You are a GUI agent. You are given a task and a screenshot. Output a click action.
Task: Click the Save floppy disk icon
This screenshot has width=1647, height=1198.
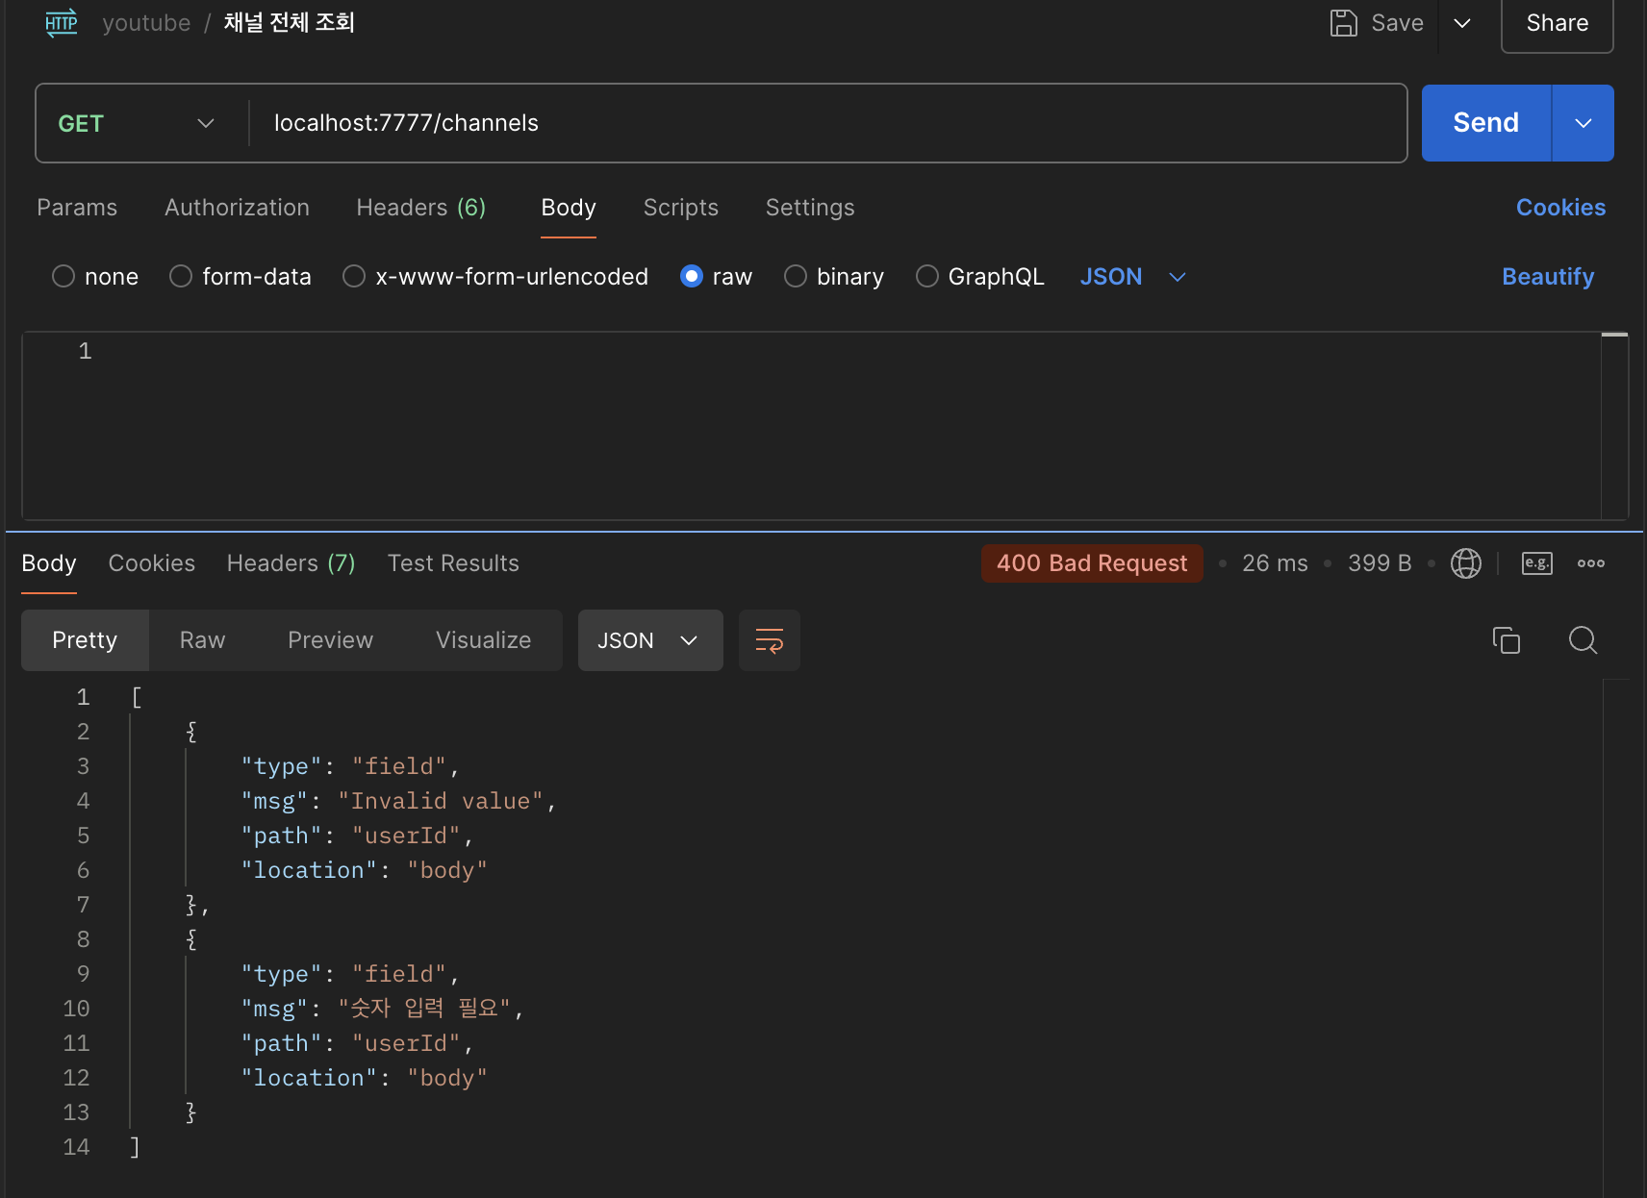pos(1343,23)
